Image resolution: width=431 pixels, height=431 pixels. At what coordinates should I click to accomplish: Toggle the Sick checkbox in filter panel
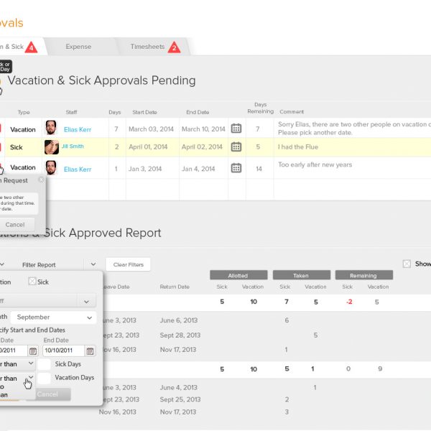pyautogui.click(x=32, y=282)
